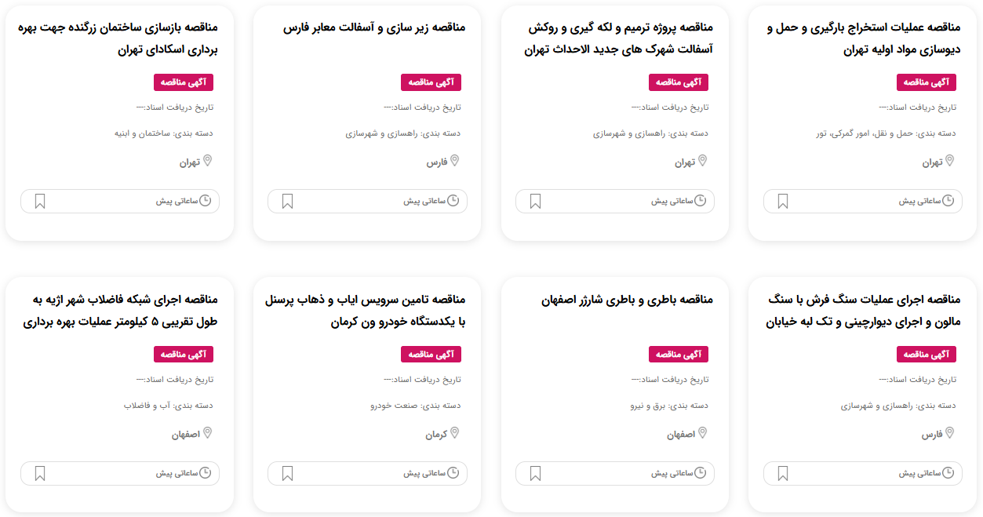Image resolution: width=983 pixels, height=517 pixels.
Task: Bookmark the Tehran raw materials transport tender
Action: click(782, 202)
